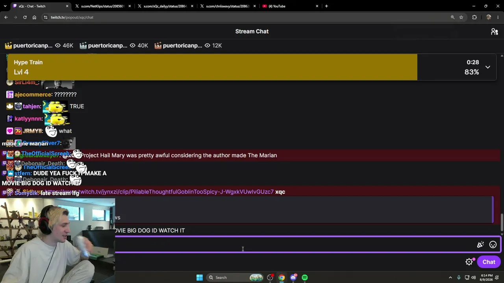504x283 pixels.
Task: Switch to the x.com/xQc_dailyy status tab
Action: coord(165,6)
